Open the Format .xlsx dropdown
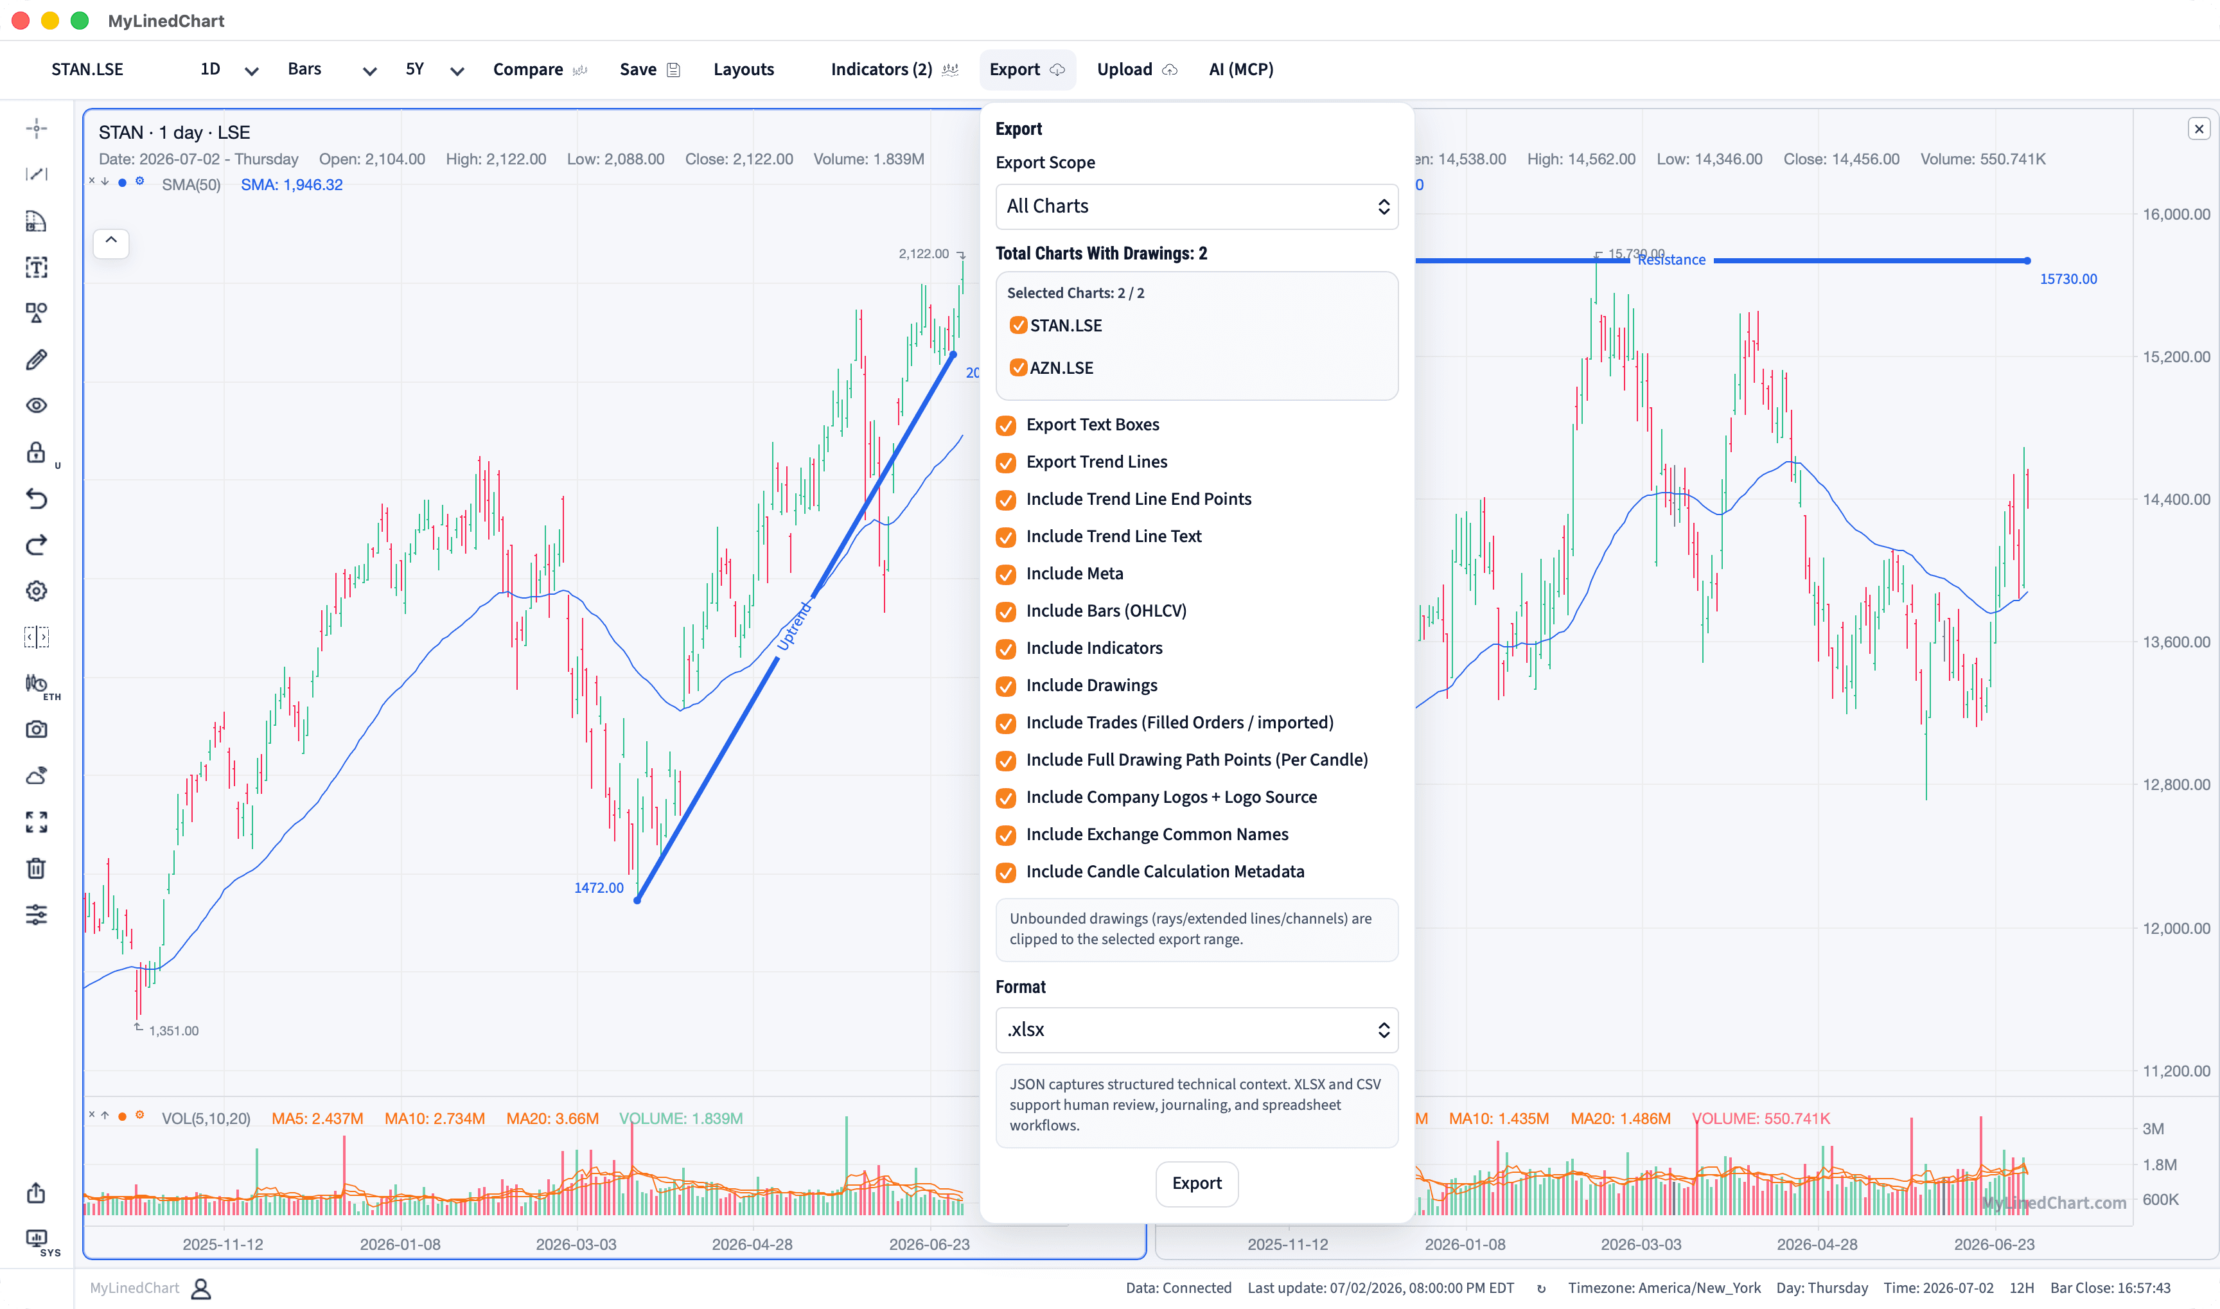The width and height of the screenshot is (2220, 1309). click(x=1197, y=1030)
